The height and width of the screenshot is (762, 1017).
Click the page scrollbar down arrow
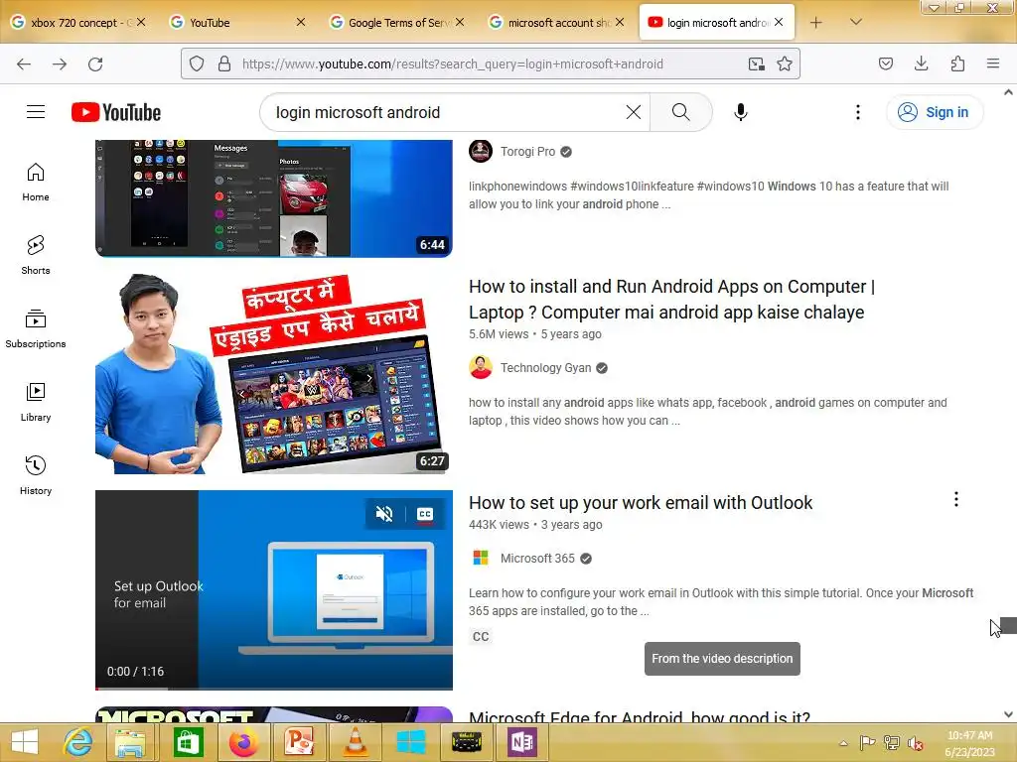point(1009,714)
